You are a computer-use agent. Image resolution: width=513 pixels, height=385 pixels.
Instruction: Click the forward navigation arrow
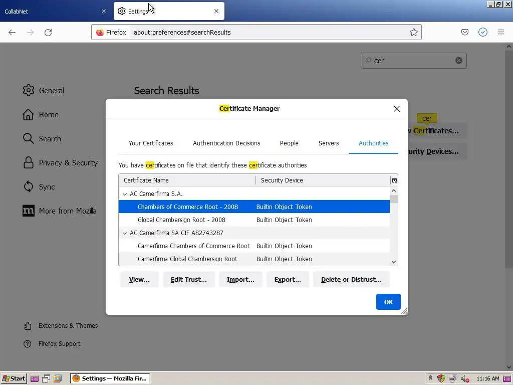tap(30, 32)
